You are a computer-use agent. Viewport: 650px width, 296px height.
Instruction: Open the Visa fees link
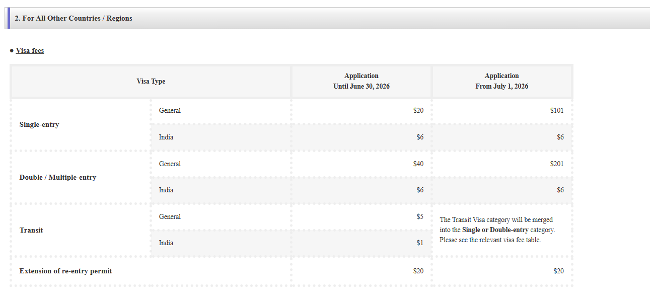(30, 50)
